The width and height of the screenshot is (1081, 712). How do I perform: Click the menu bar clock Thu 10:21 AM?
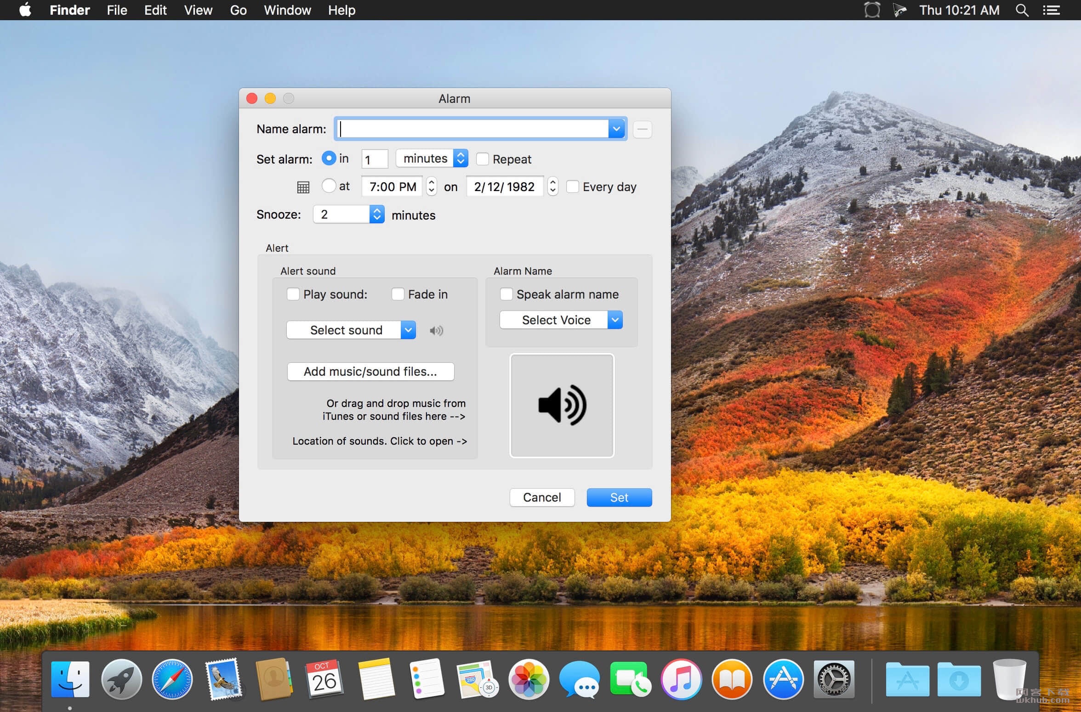(959, 10)
